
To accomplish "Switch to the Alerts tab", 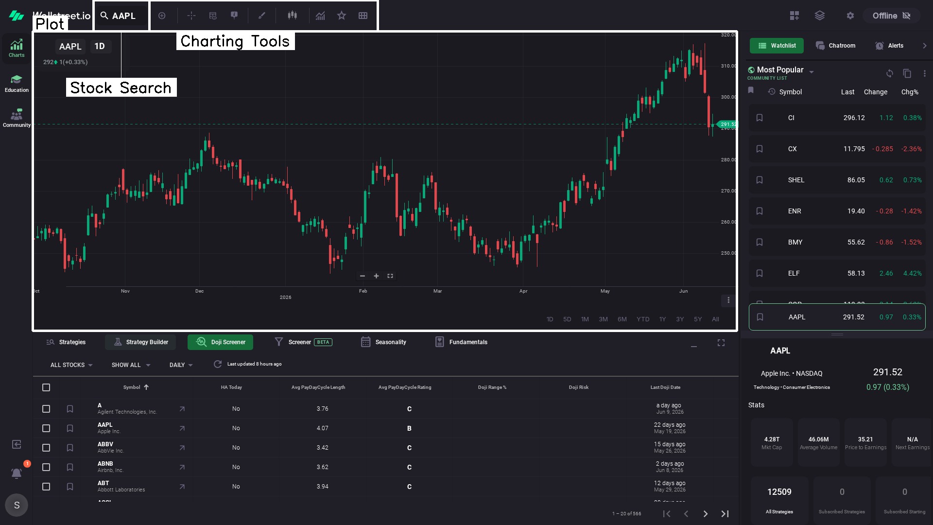I will tap(889, 46).
